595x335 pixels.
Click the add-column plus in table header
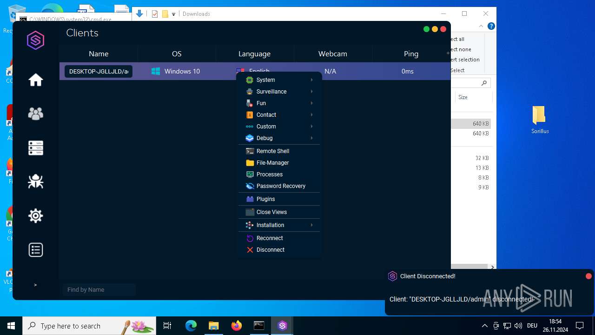[x=448, y=53]
